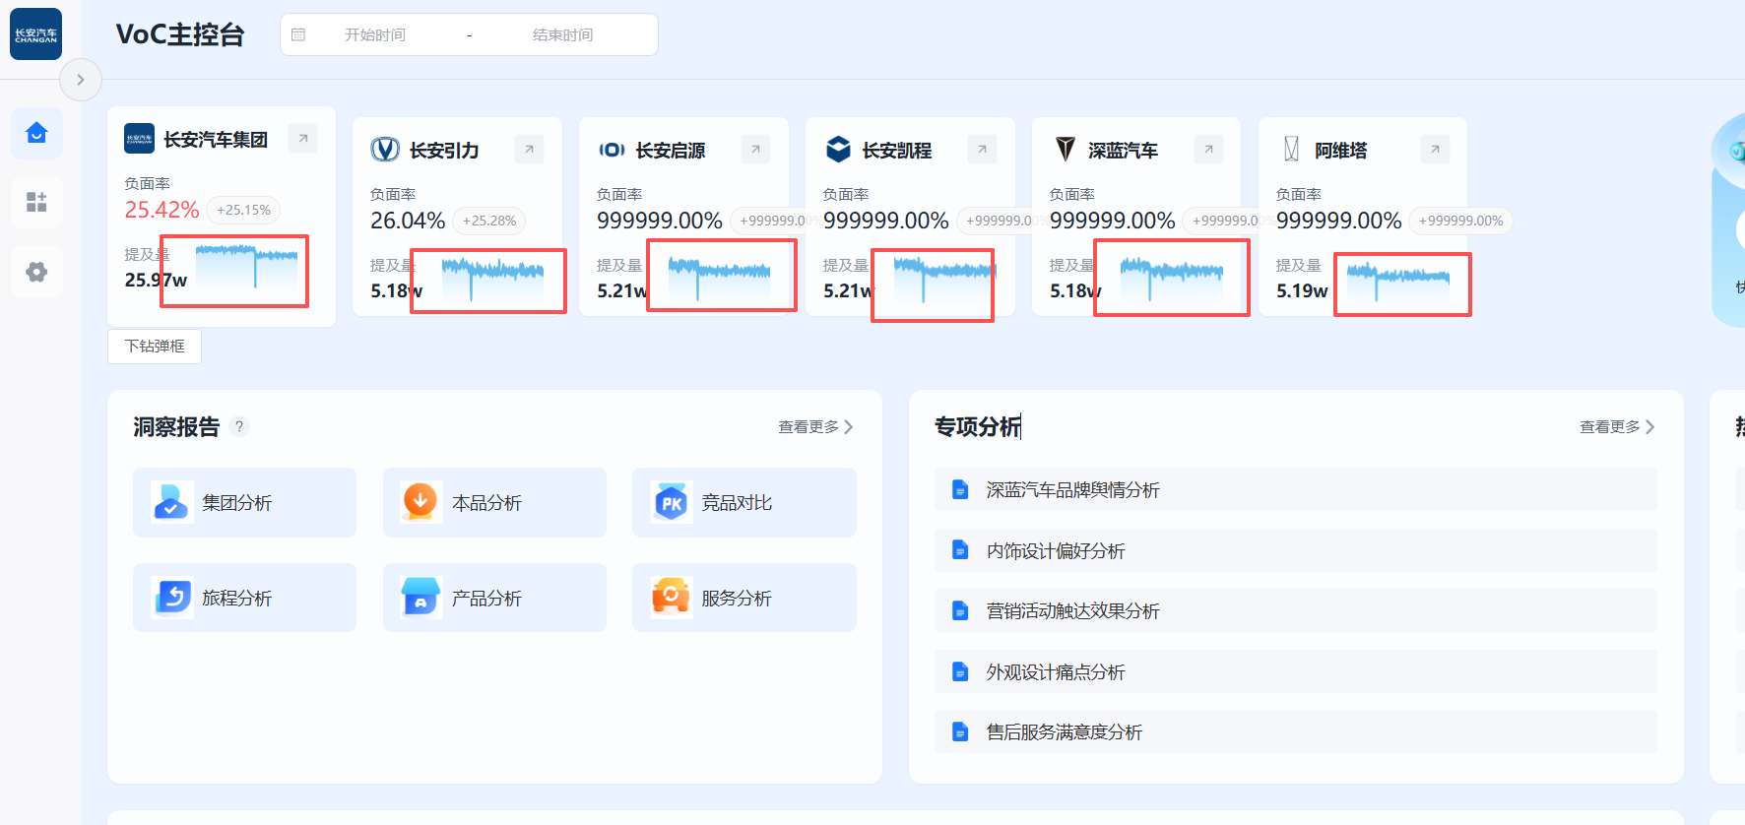1745x825 pixels.
Task: Open 内饰设计偏好分析 report
Action: pos(1296,550)
